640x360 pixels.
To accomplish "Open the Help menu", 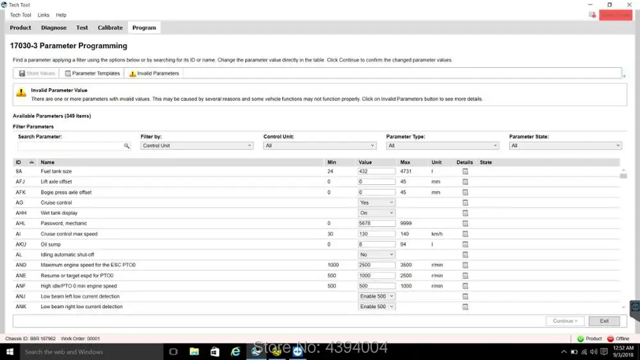I will (61, 15).
